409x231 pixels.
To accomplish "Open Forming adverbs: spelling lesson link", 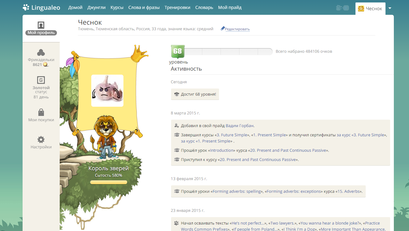I will (x=237, y=191).
